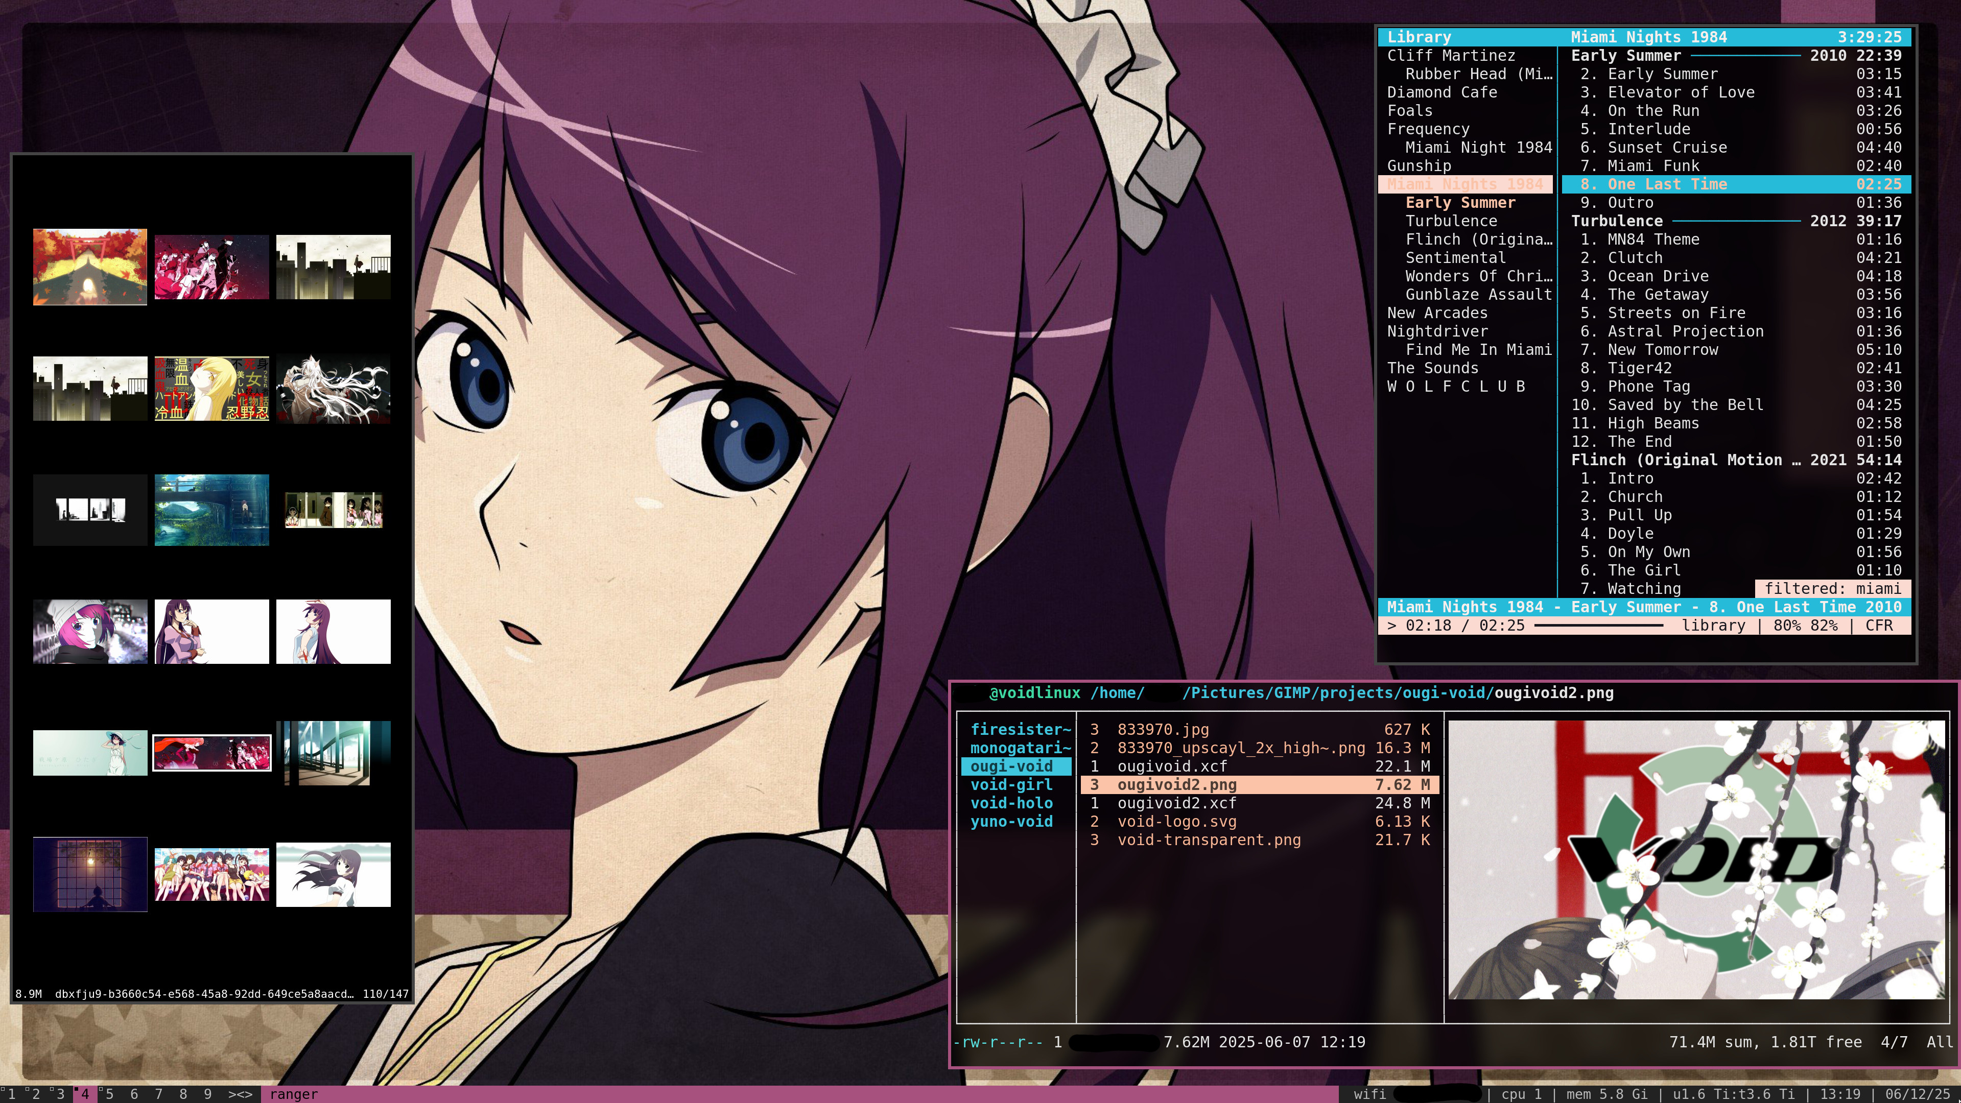Select track 9. Outro

click(1736, 203)
